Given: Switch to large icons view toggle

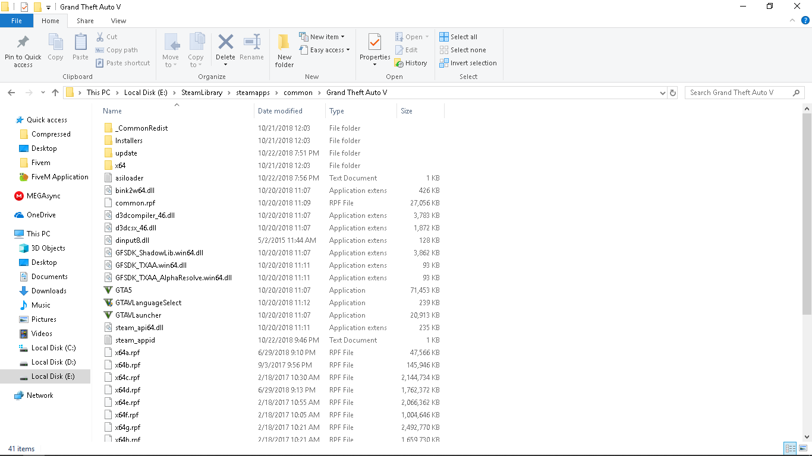Looking at the screenshot, I should pos(803,448).
